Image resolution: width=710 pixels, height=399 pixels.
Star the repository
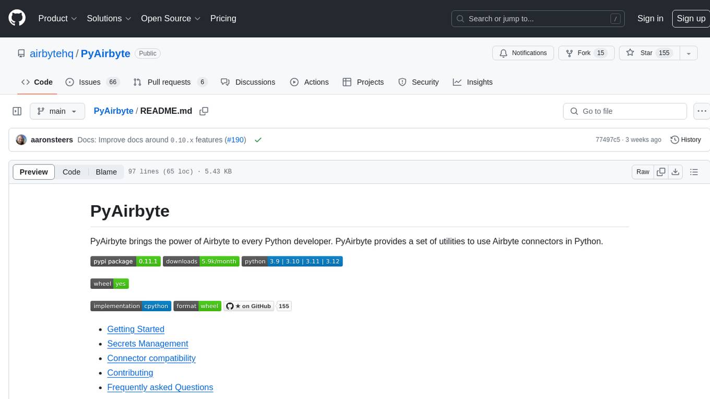pyautogui.click(x=649, y=53)
